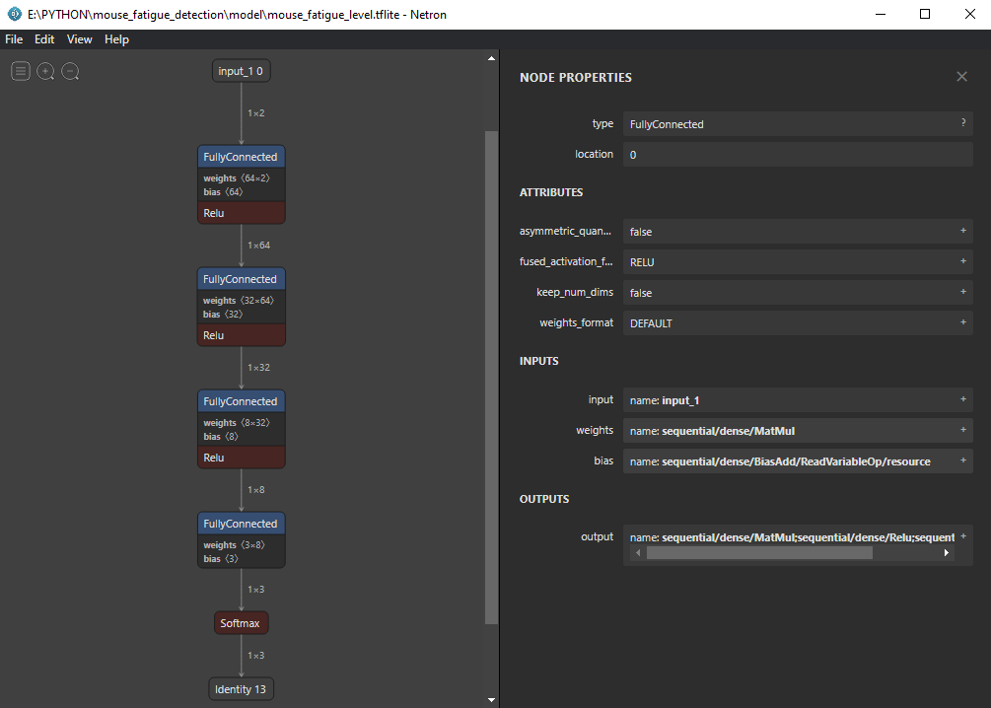
Task: Select FullyConnected node with 8×32 weights
Action: point(241,401)
